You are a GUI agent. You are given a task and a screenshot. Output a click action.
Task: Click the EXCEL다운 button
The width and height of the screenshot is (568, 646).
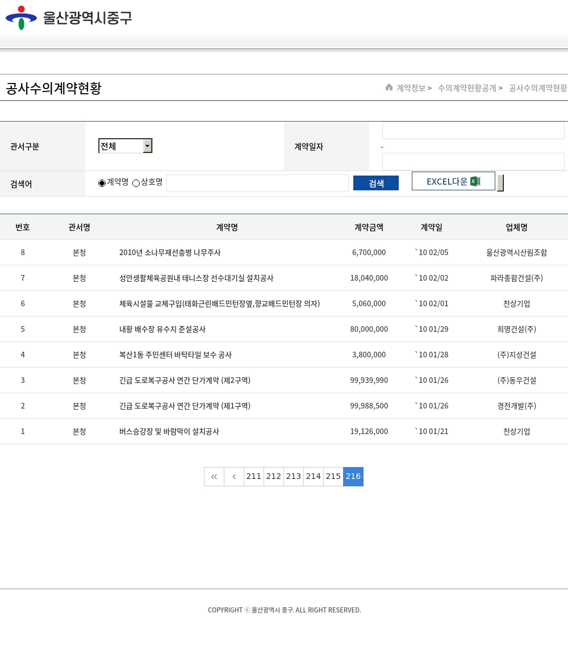(447, 181)
